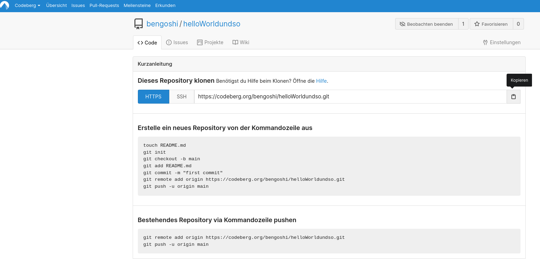The height and width of the screenshot is (259, 540).
Task: Open the Hilfe link for cloning
Action: tap(321, 81)
